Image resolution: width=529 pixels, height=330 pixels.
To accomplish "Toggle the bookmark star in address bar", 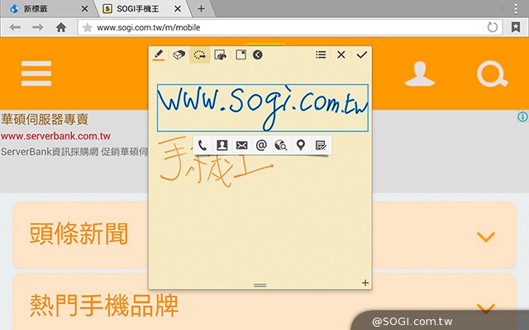I will pyautogui.click(x=88, y=27).
